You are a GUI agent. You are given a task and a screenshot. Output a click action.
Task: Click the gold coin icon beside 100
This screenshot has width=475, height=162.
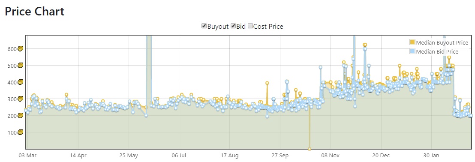pyautogui.click(x=21, y=132)
